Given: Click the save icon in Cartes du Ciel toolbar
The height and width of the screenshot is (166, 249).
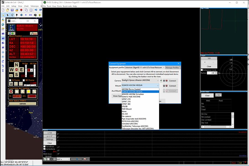Looking at the screenshot, I should [x=12, y=10].
